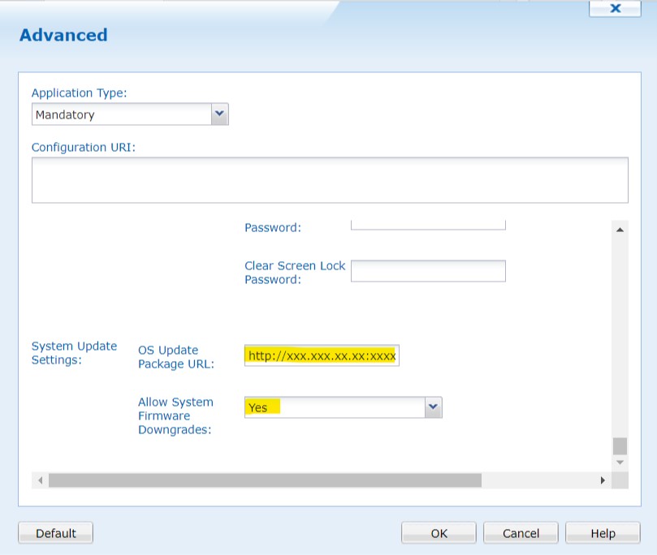Open the Application Type dropdown
Viewport: 657px width, 555px height.
130,114
